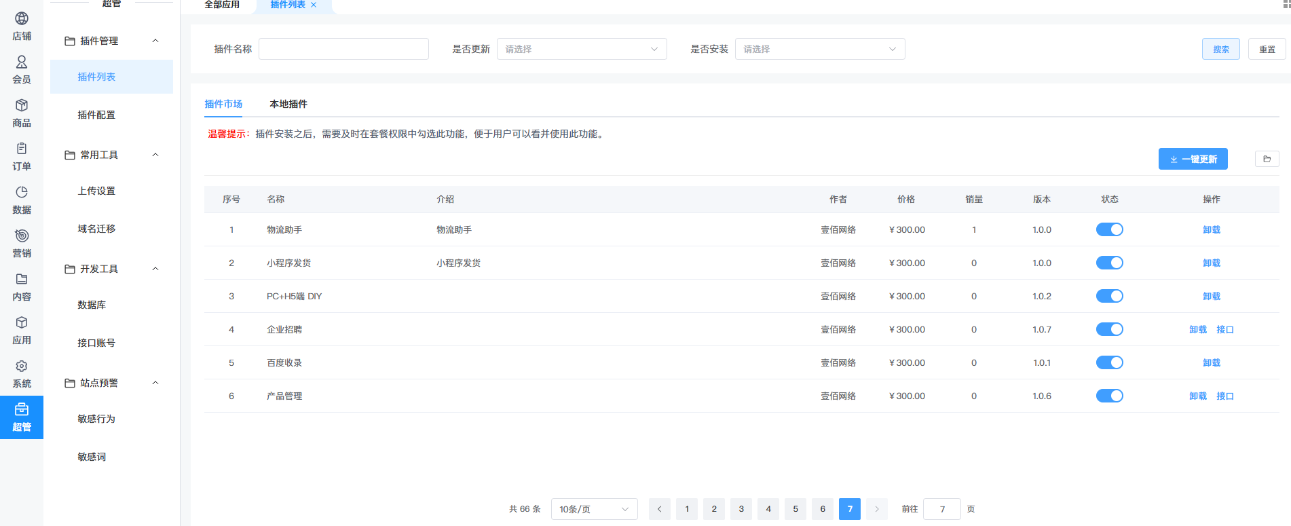Click the 重置 reset button

point(1267,49)
